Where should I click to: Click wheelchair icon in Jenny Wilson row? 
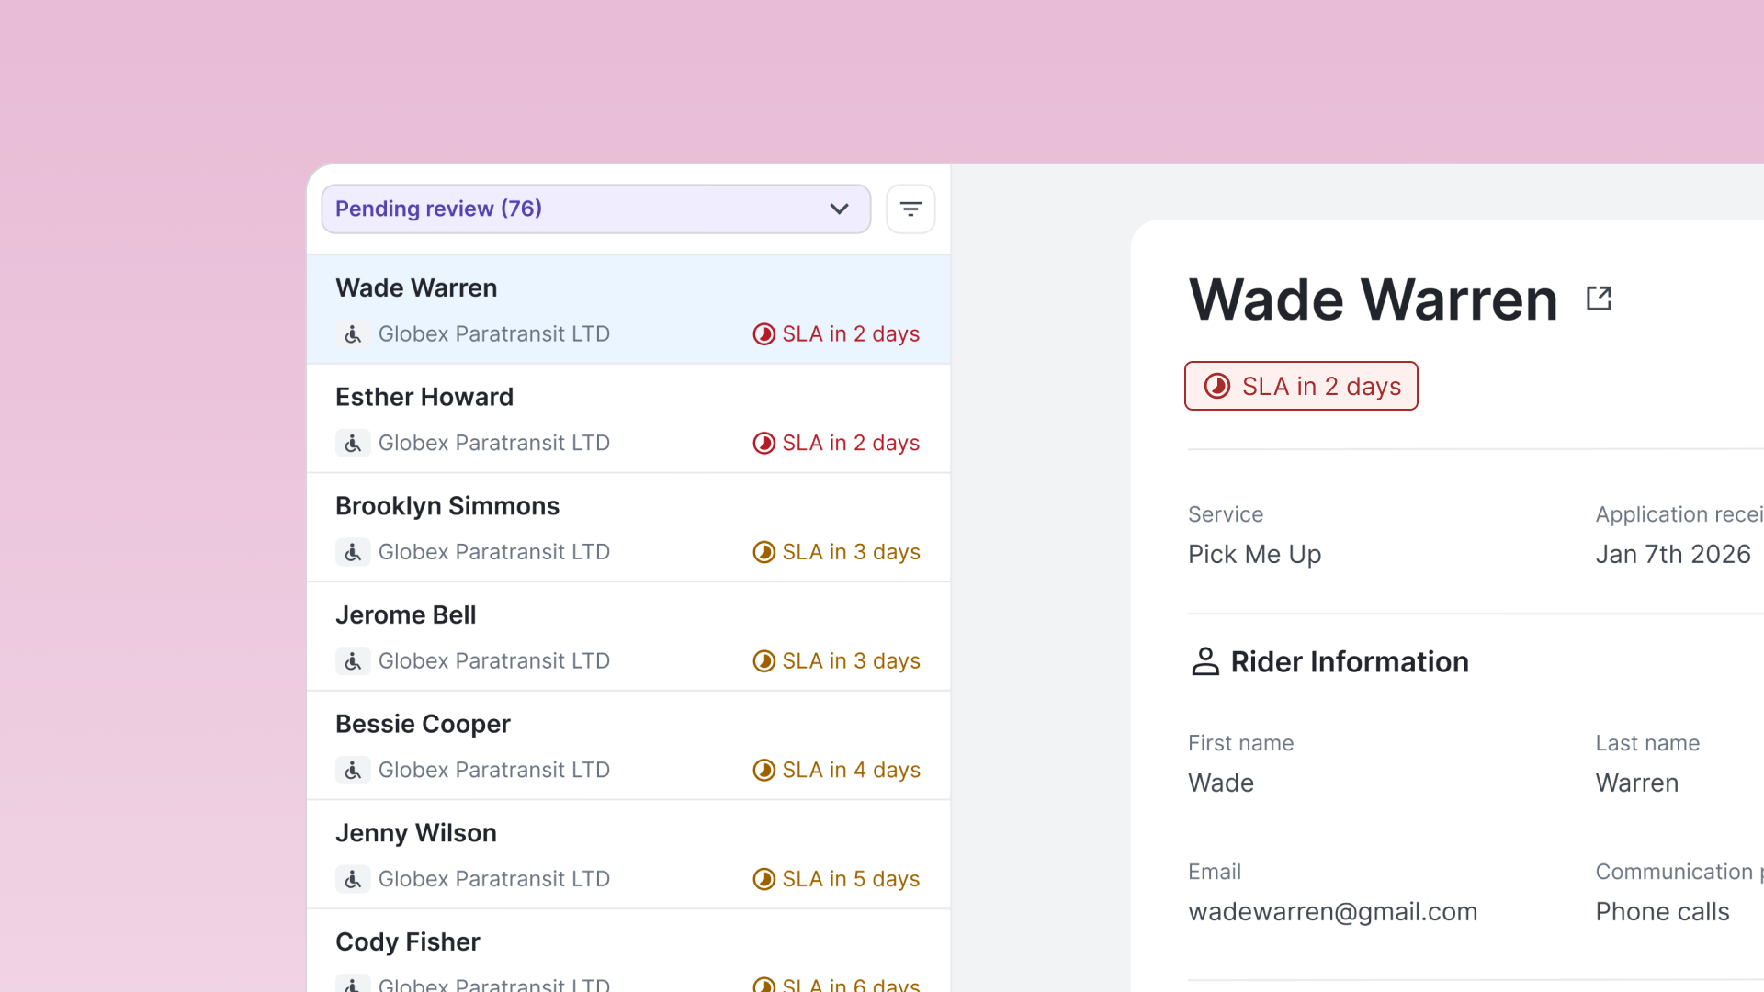(x=353, y=879)
